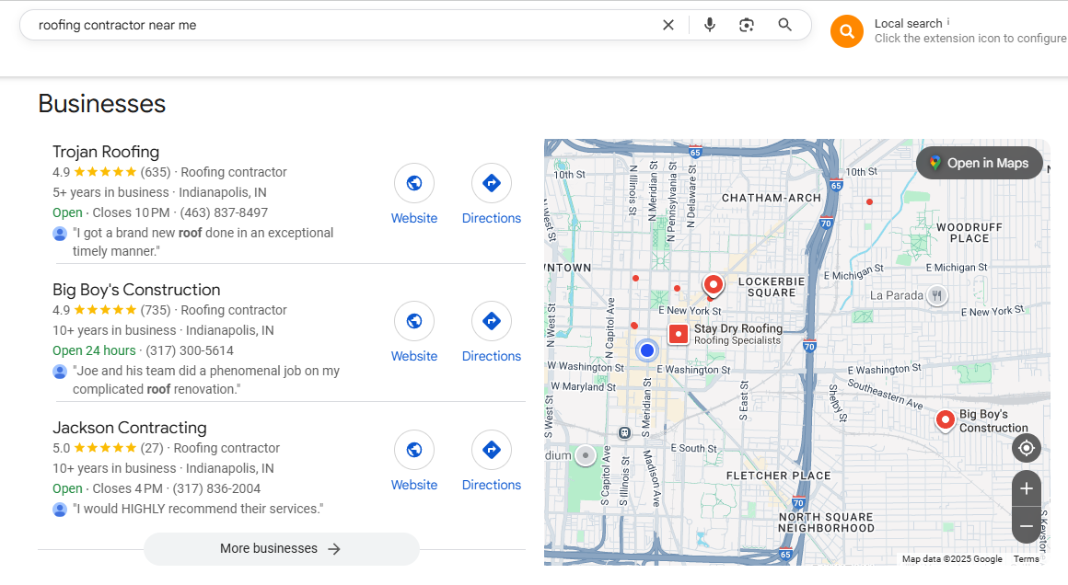1068x585 pixels.
Task: Get directions to Trojan Roofing
Action: pos(491,183)
